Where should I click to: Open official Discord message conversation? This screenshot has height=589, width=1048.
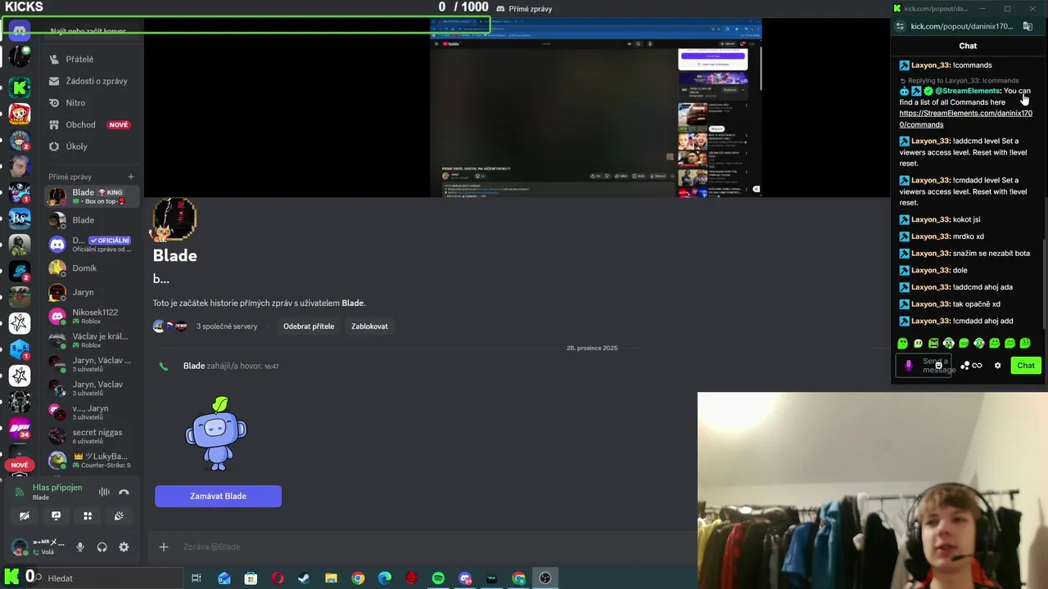[x=91, y=244]
